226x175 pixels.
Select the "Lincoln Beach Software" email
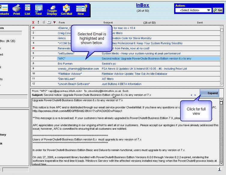coord(74,84)
